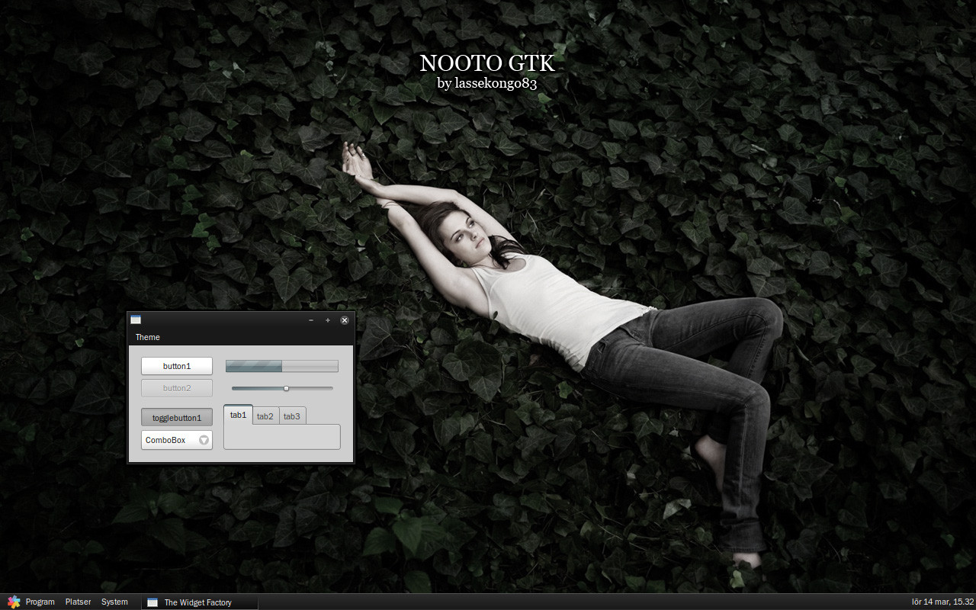The height and width of the screenshot is (610, 976).
Task: Click the progress bar
Action: pos(282,366)
